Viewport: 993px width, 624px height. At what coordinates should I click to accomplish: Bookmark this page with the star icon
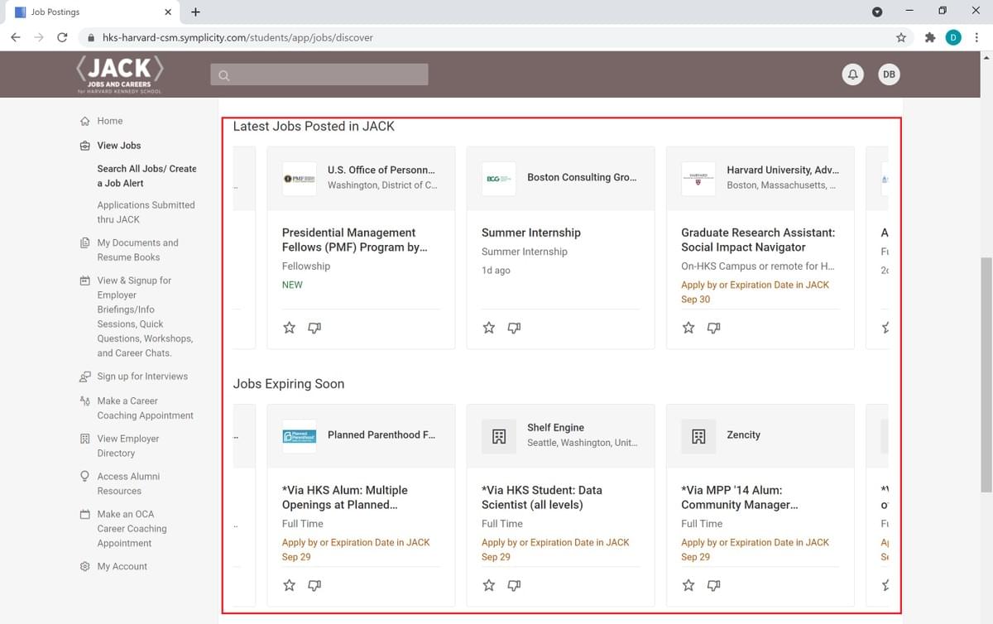pyautogui.click(x=901, y=37)
